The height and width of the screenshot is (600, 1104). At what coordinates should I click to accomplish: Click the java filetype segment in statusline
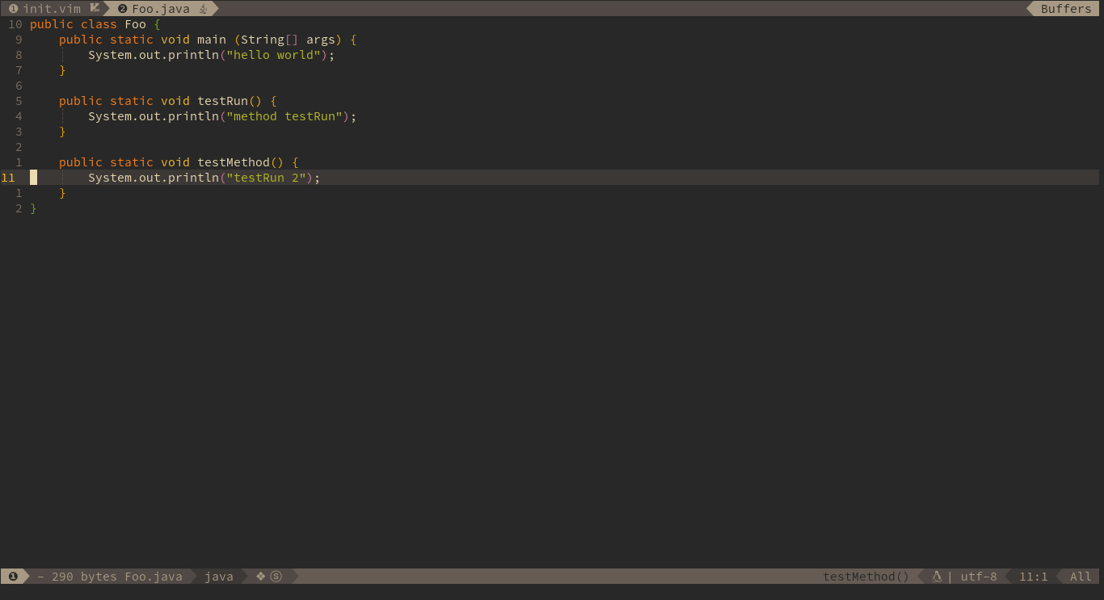click(219, 577)
